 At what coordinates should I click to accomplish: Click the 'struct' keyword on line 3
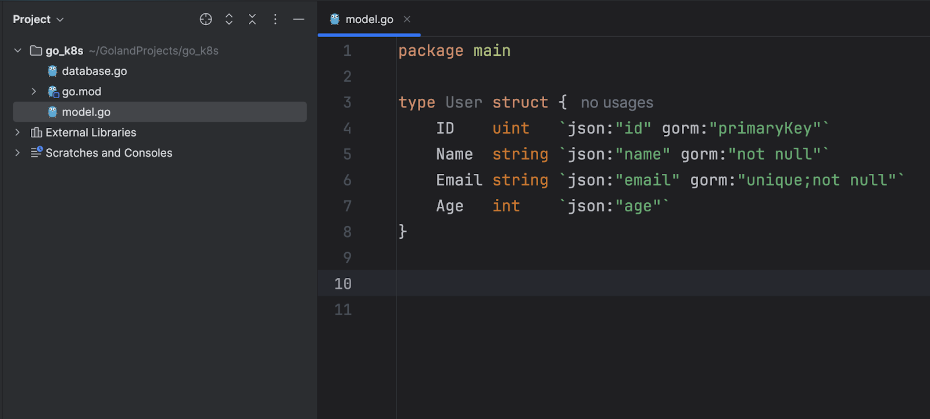click(x=520, y=102)
